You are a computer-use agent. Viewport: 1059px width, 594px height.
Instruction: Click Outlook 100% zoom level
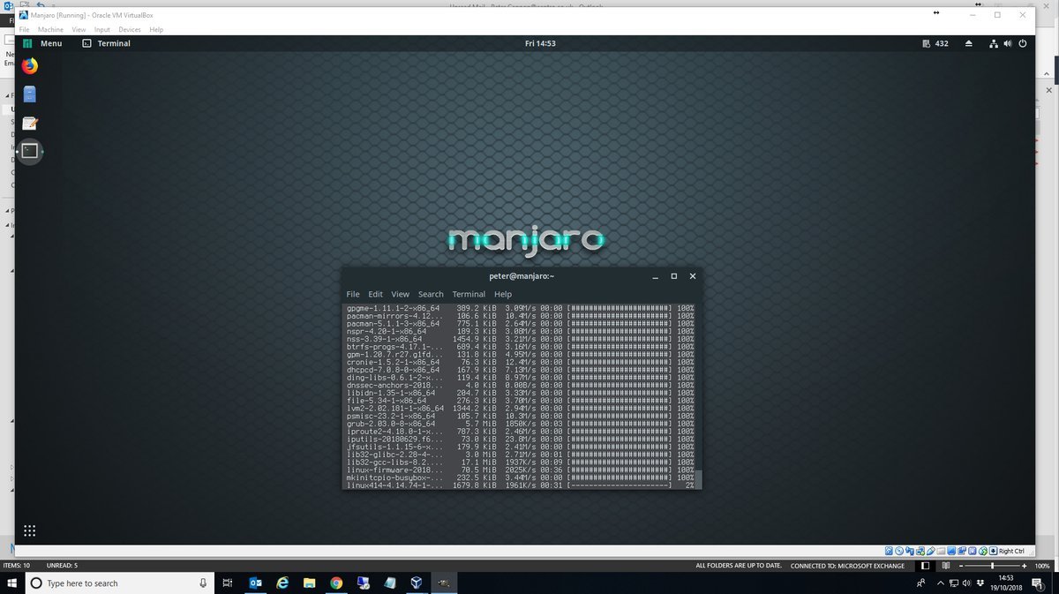pyautogui.click(x=1042, y=565)
